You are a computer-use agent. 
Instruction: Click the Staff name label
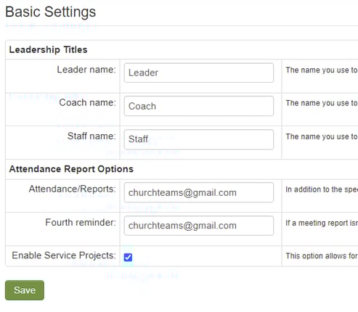[91, 136]
